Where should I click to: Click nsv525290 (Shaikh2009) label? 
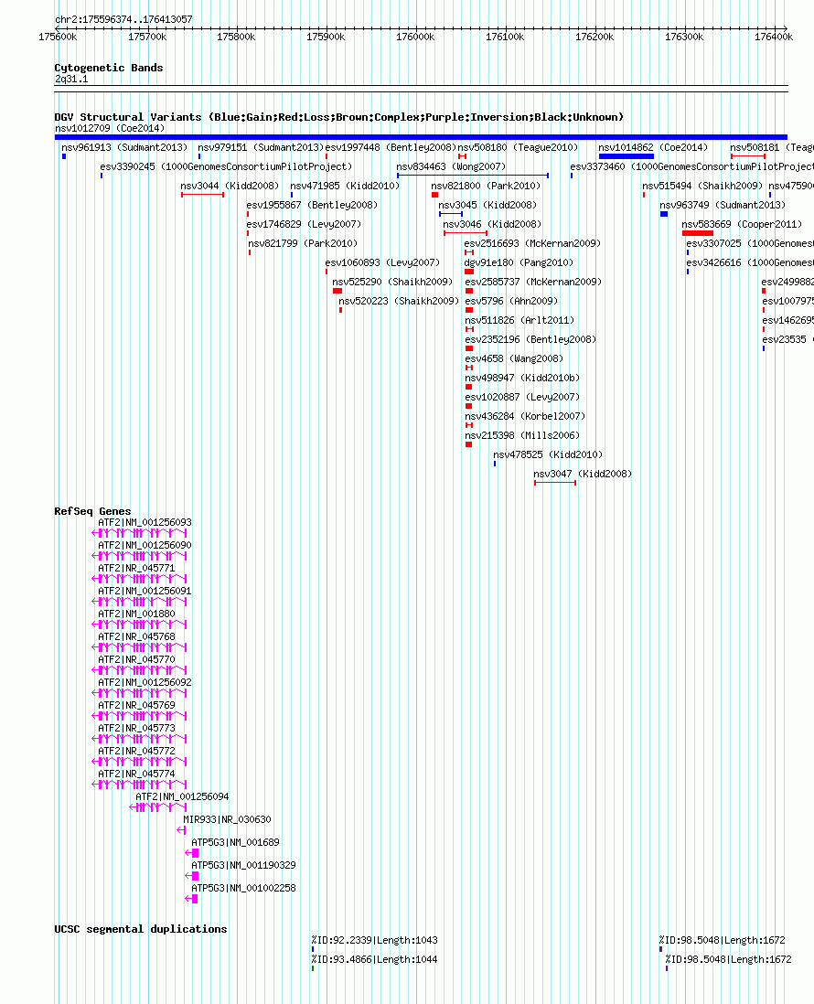[392, 282]
